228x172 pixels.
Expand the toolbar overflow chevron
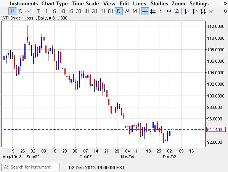coord(225,11)
